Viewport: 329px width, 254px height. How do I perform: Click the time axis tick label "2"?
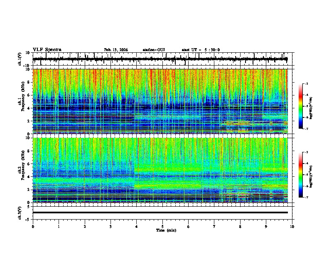[85, 227]
